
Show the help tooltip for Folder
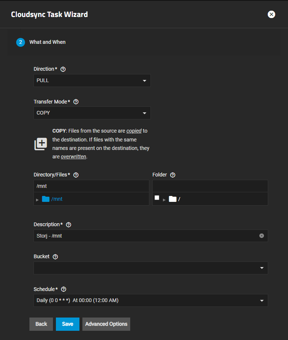(173, 175)
